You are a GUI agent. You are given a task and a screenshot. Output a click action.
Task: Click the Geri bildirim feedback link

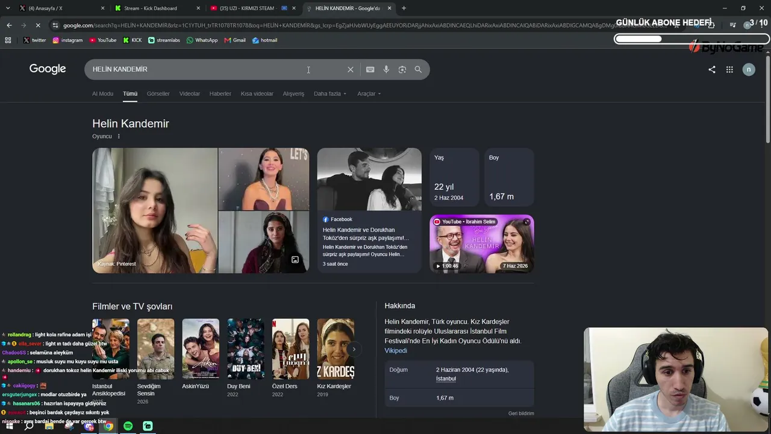tap(521, 414)
